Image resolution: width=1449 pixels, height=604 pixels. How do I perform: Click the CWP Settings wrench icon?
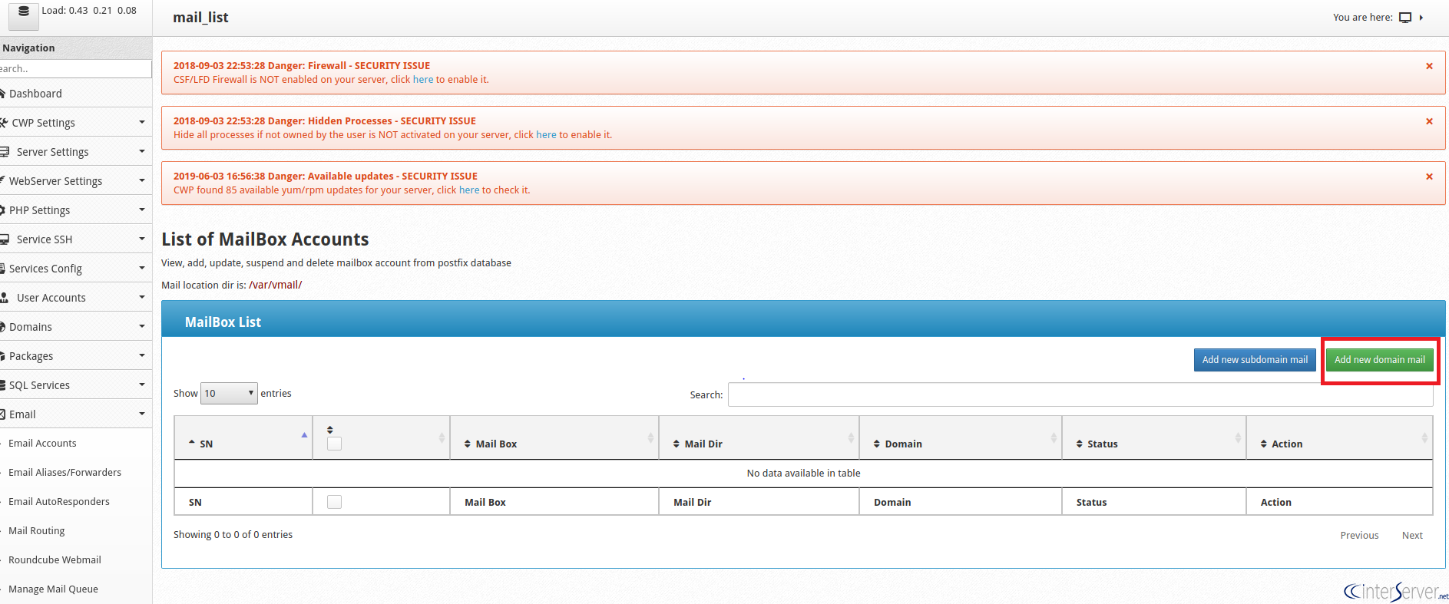pyautogui.click(x=4, y=123)
